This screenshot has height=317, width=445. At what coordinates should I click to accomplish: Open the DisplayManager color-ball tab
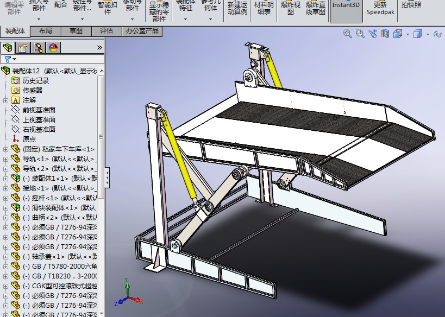pos(53,48)
